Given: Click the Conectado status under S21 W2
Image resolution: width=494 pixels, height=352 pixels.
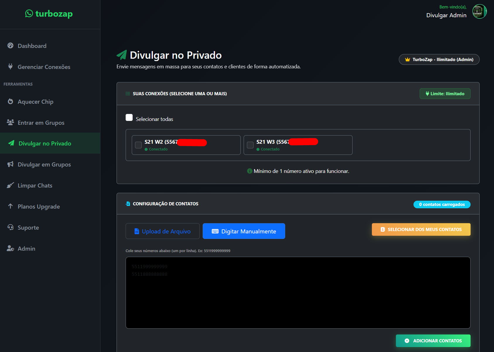Looking at the screenshot, I should point(156,149).
